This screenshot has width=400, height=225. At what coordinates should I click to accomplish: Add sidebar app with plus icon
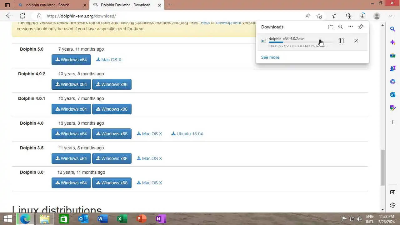tap(393, 122)
